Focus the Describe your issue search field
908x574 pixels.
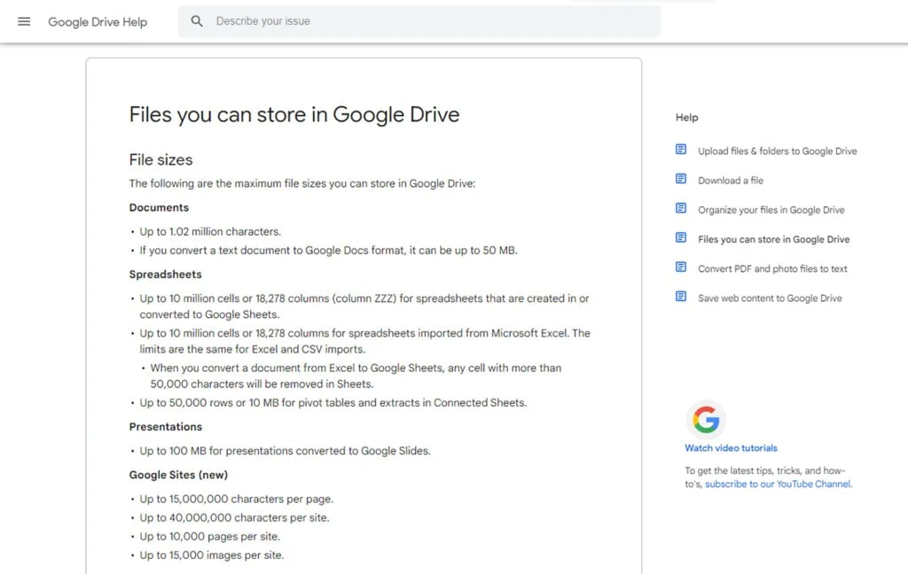[419, 21]
